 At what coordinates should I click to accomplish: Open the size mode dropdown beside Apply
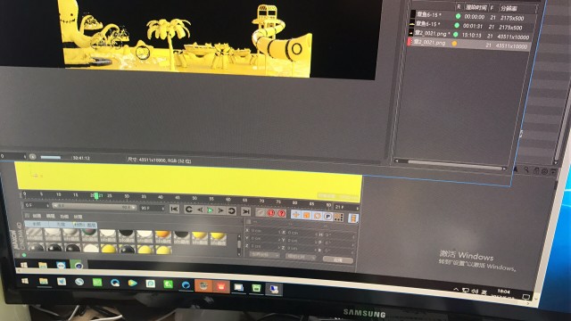[x=301, y=257]
